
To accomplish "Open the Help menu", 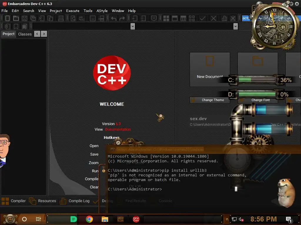I will (132, 11).
